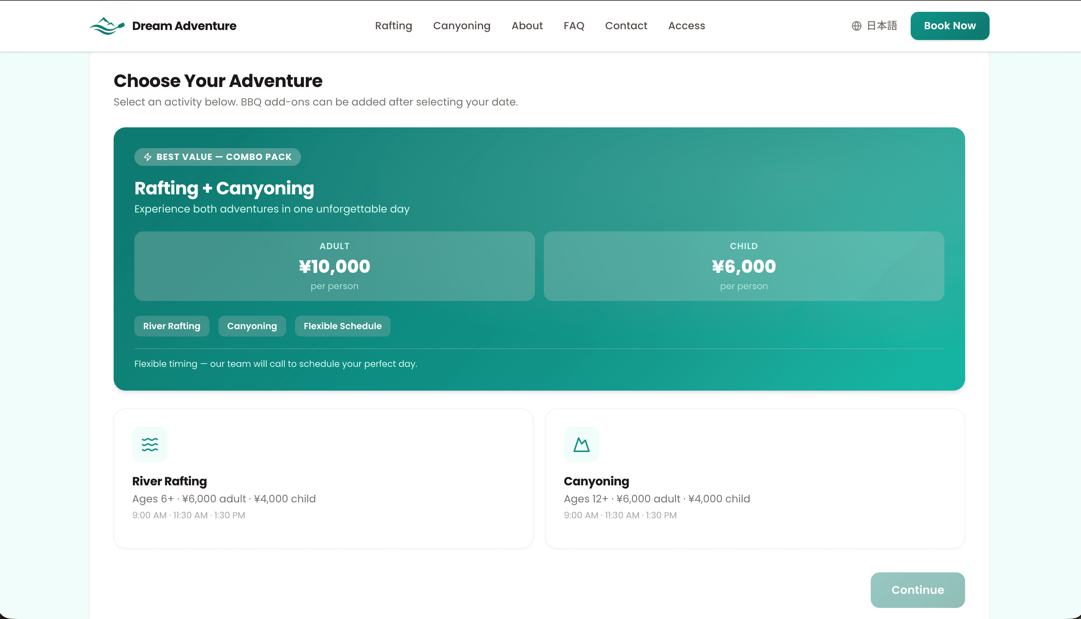Click the Canyoning time slots text

[620, 515]
